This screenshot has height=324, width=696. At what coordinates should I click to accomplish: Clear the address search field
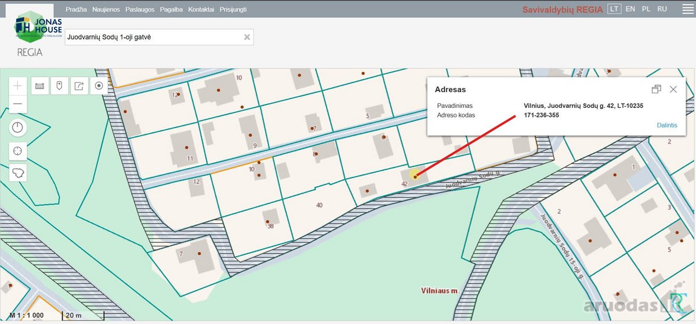pyautogui.click(x=247, y=37)
